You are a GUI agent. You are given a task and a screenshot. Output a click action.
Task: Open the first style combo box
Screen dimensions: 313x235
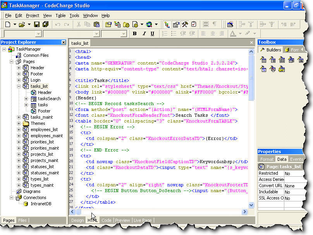pos(38,34)
